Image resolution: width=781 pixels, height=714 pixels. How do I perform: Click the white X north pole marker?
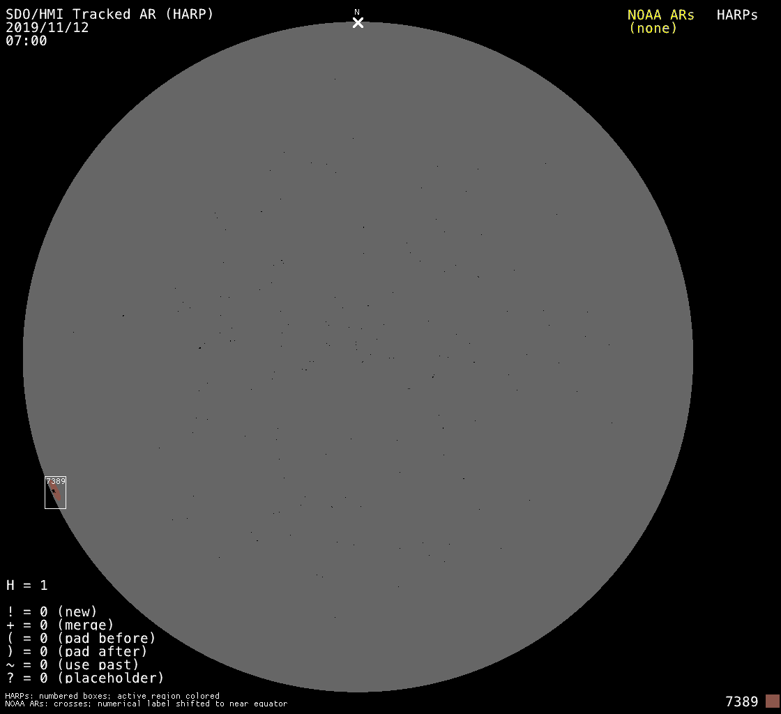(x=358, y=23)
